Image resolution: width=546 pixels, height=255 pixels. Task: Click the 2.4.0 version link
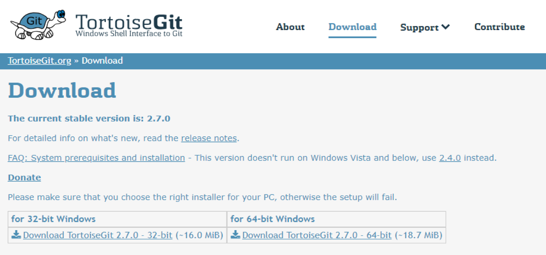coord(450,158)
